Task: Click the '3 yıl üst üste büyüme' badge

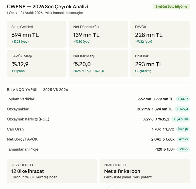Action: point(171,7)
